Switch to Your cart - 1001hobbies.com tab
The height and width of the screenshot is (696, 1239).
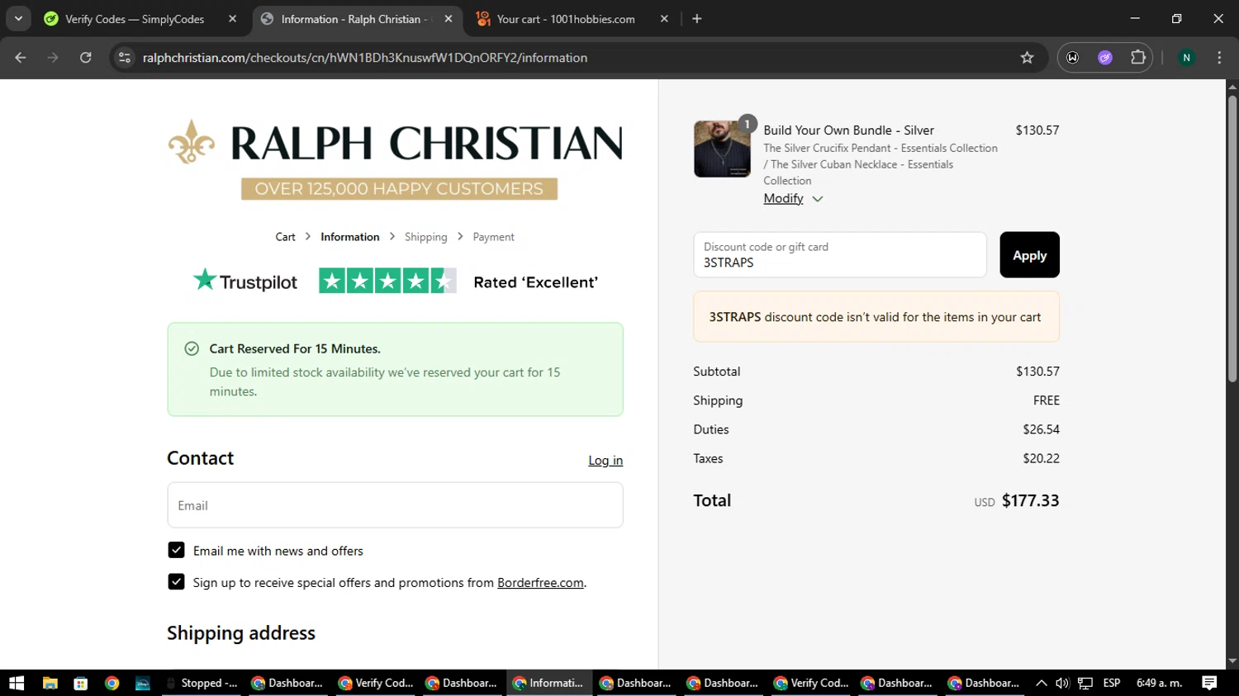[x=566, y=19]
